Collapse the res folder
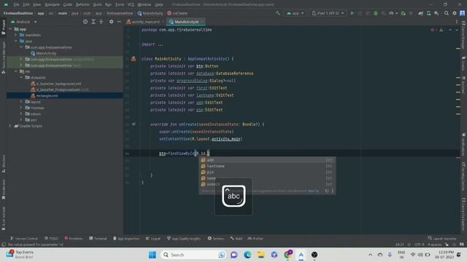Viewport: 467px width, 262px height. point(16,71)
